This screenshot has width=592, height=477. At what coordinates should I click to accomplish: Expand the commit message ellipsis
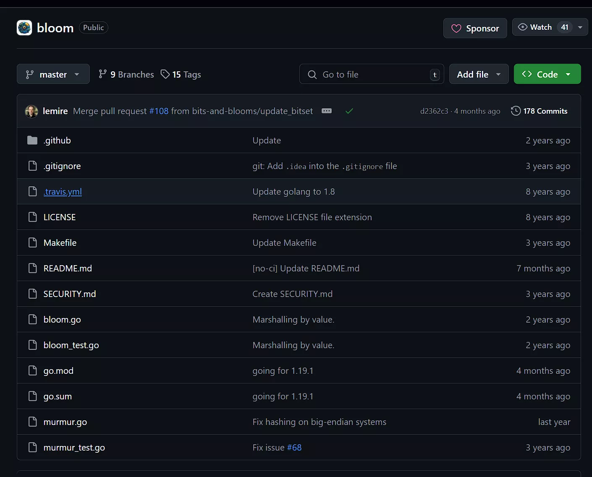click(326, 111)
